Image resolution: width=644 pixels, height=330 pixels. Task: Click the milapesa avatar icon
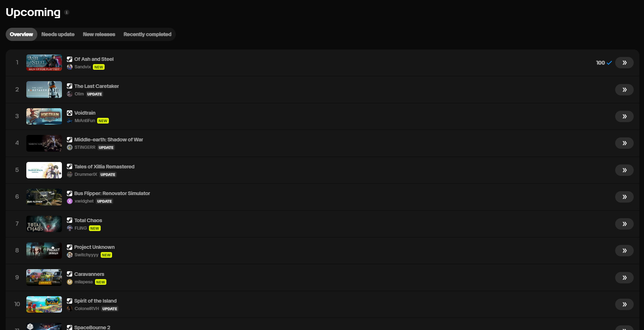[x=70, y=282]
